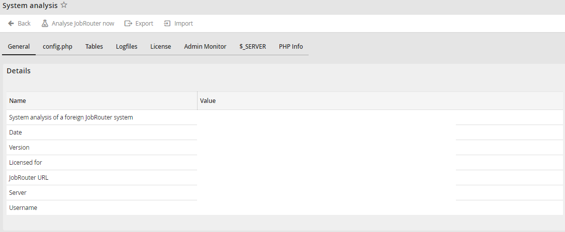Go back using the Back button label
Image resolution: width=565 pixels, height=232 pixels.
click(24, 24)
